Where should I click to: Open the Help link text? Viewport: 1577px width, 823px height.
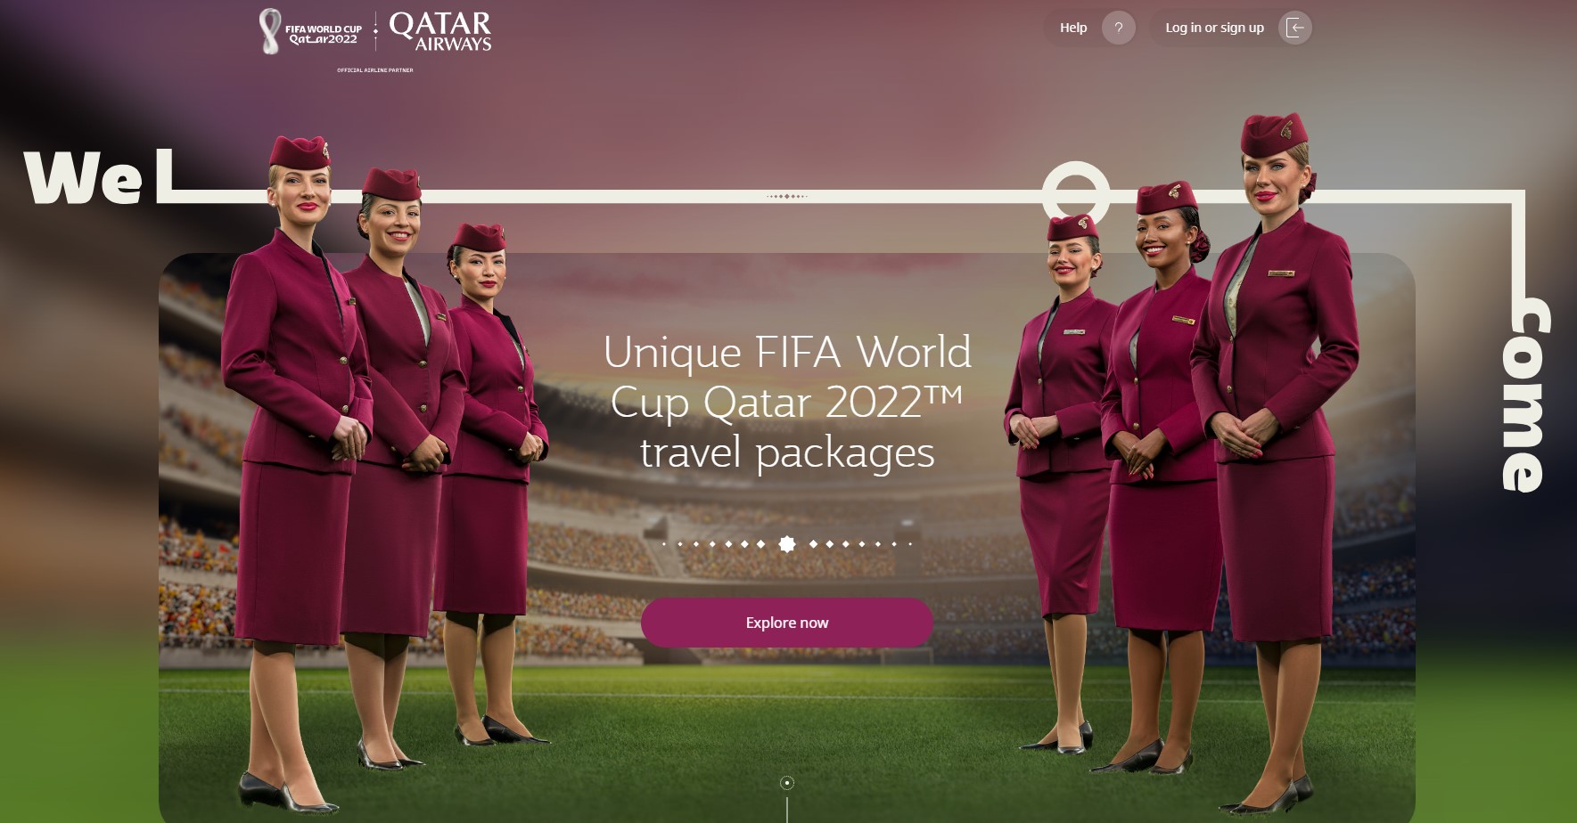[x=1073, y=28]
